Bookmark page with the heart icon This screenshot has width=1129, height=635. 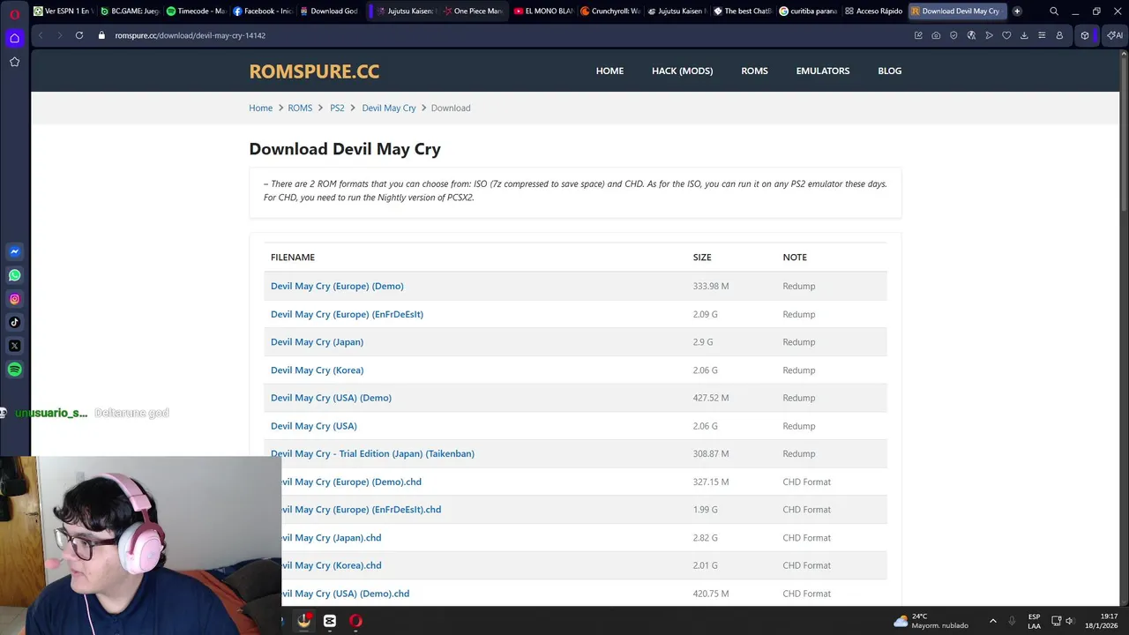[1006, 35]
